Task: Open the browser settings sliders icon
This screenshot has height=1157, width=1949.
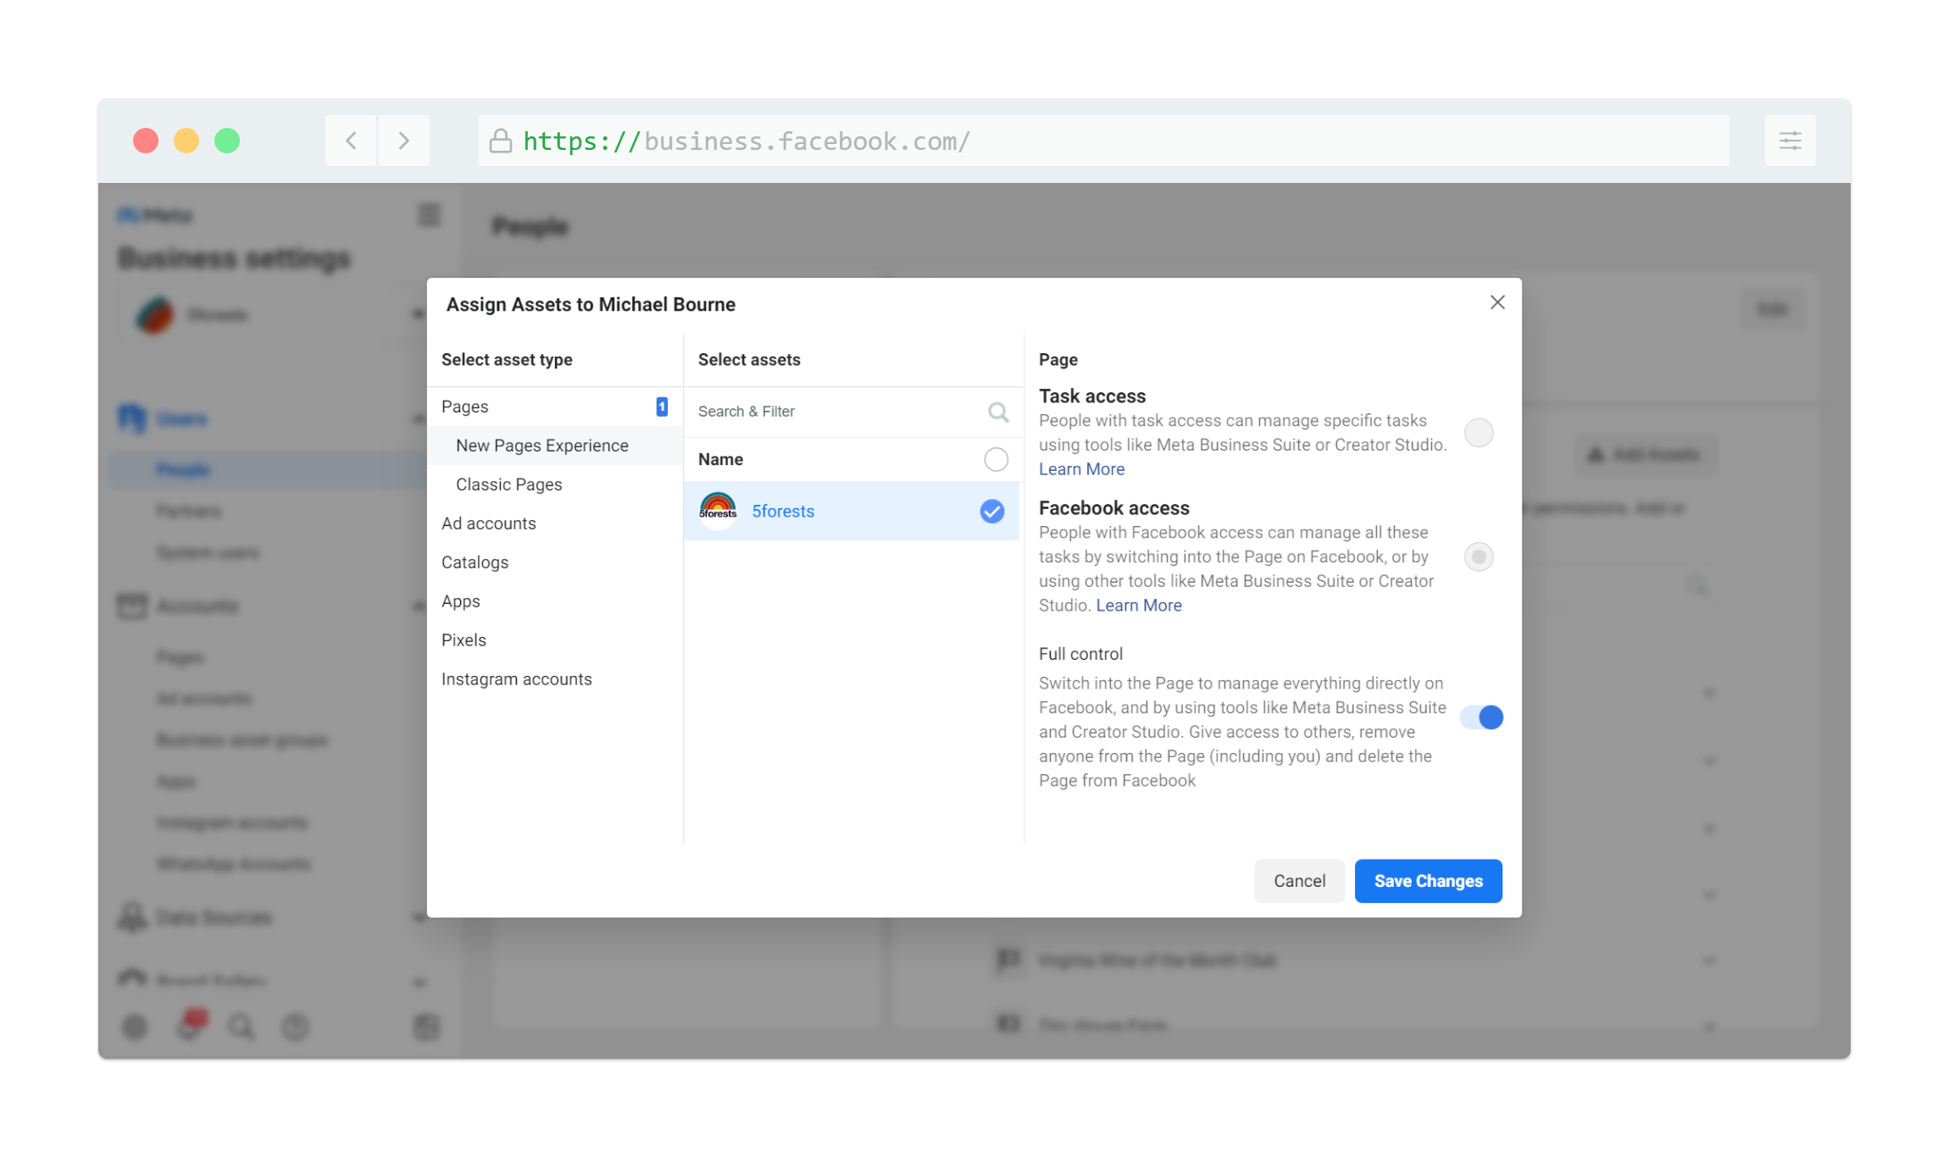Action: [1790, 141]
